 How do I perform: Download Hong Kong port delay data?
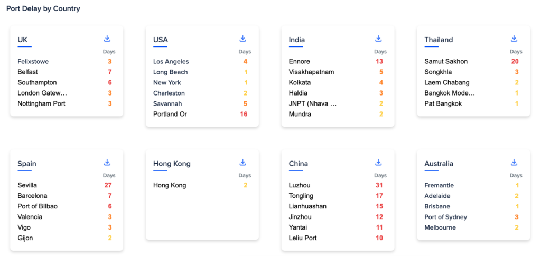tap(243, 163)
